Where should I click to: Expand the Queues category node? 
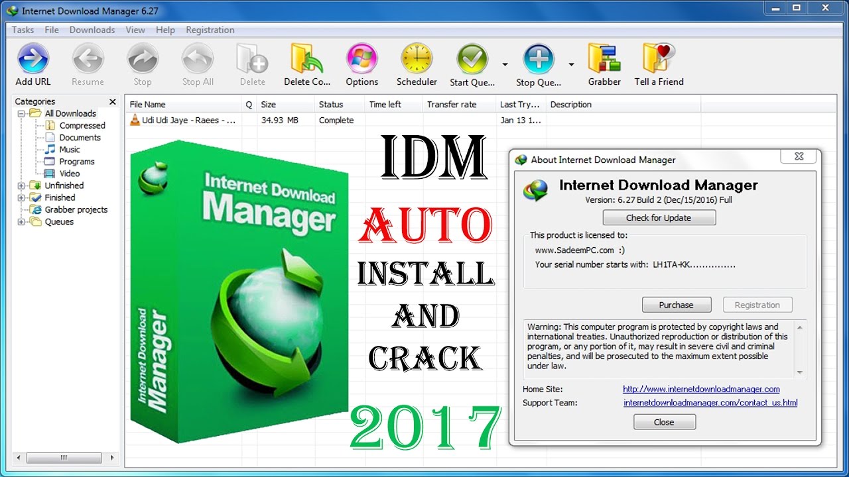21,221
